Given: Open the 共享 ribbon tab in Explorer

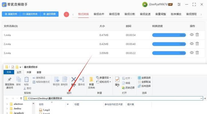Looking at the screenshot, I should [x=29, y=72].
